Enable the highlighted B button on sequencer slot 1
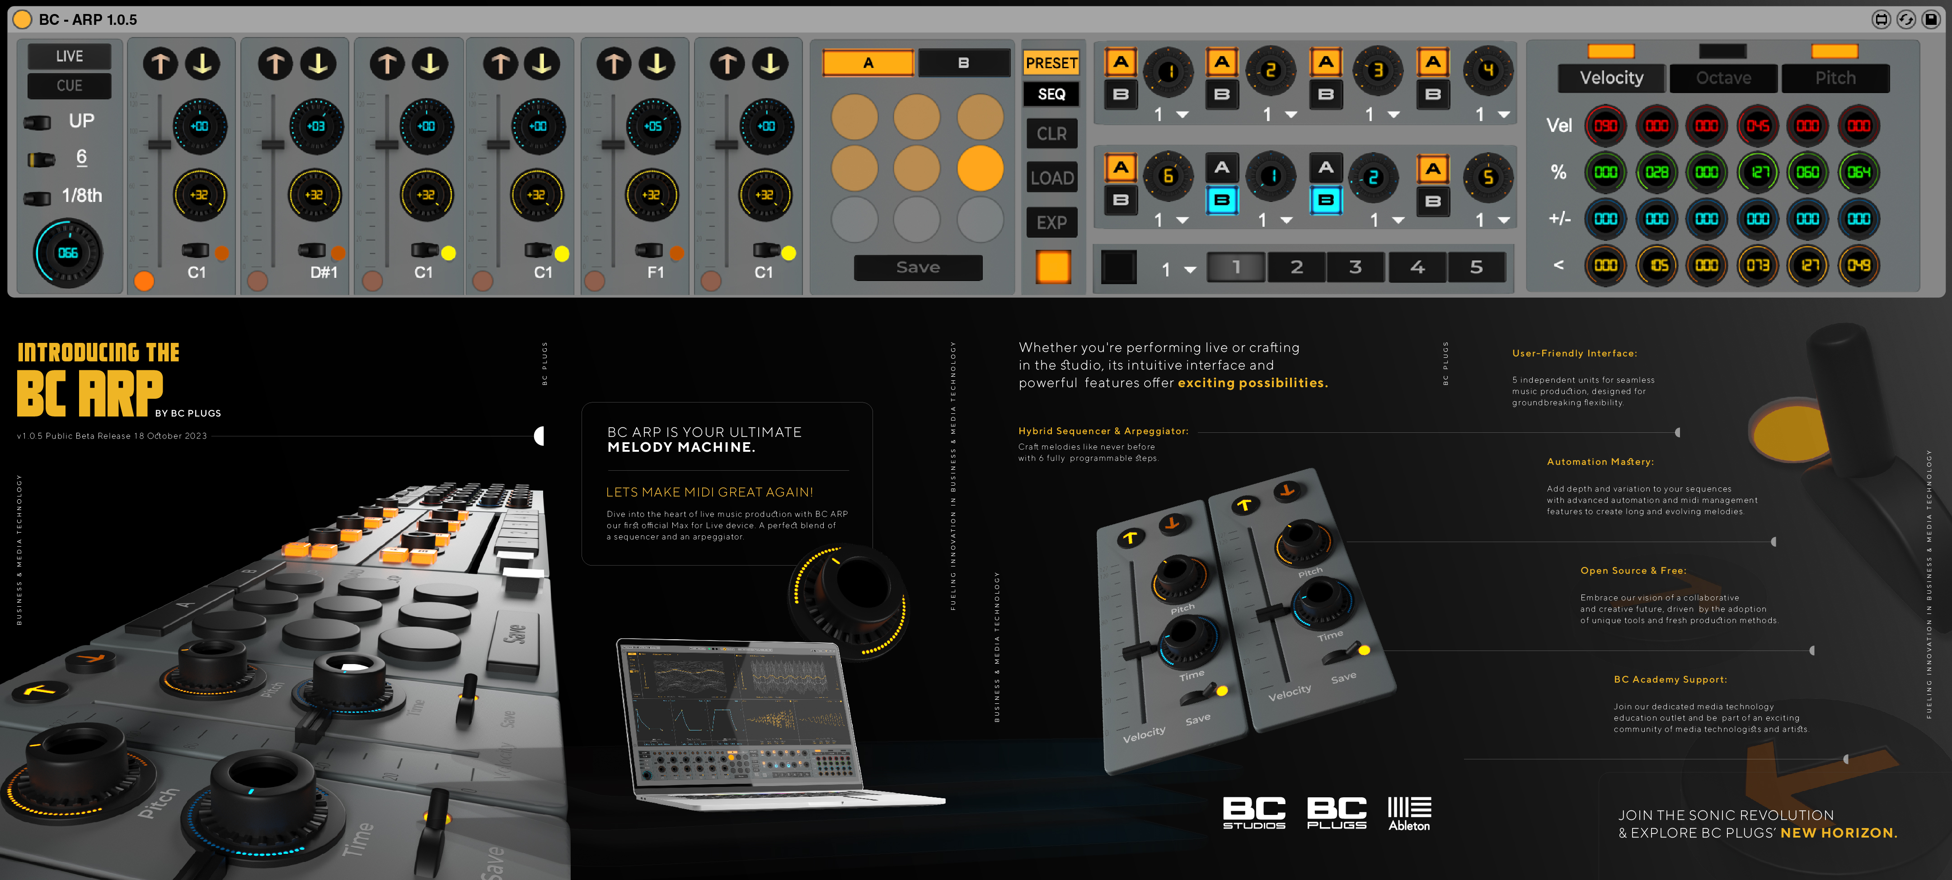 (1221, 201)
